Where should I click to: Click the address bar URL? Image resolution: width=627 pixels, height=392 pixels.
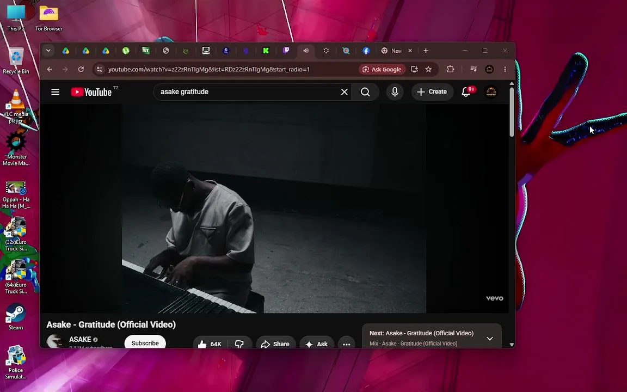[209, 69]
